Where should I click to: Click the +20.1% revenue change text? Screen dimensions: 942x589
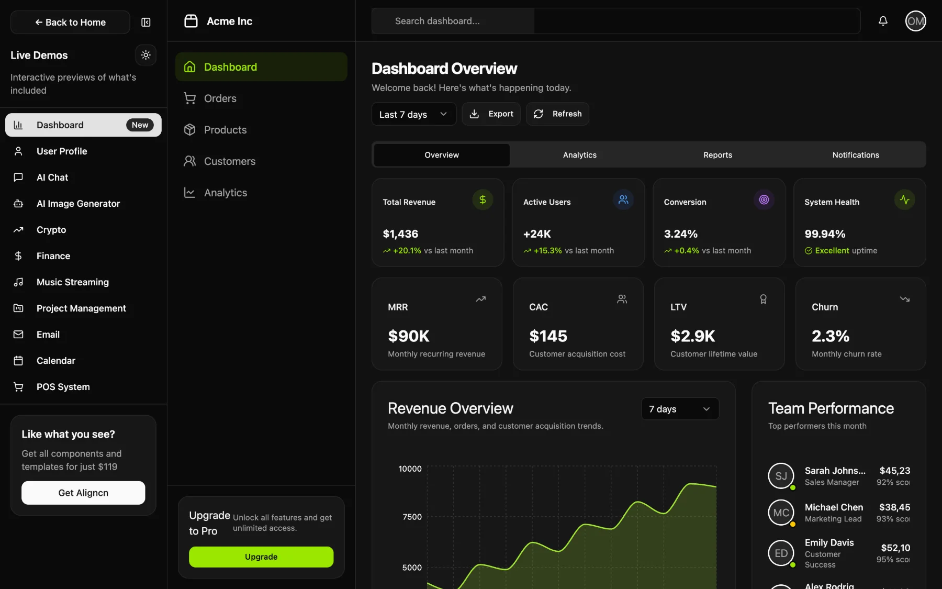pos(407,250)
